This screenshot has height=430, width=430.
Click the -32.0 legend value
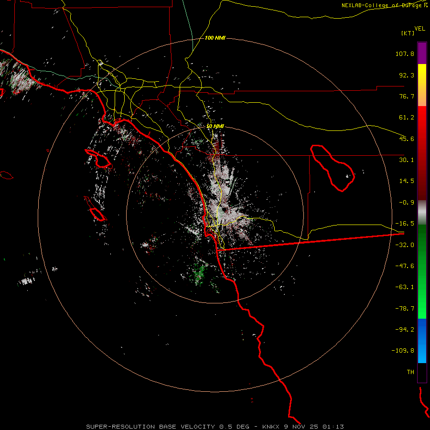pyautogui.click(x=405, y=245)
